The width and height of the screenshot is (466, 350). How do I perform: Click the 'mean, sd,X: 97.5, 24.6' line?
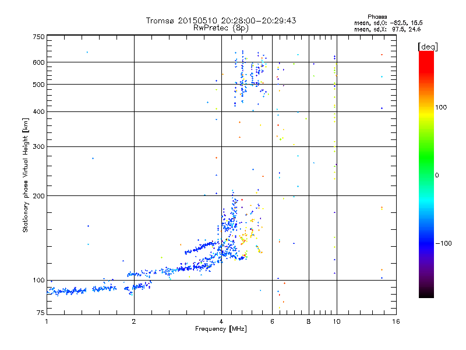pos(387,29)
